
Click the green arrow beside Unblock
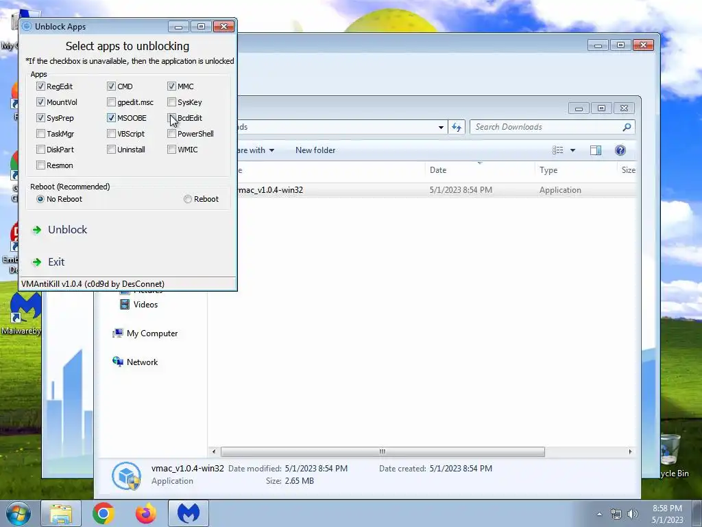pos(37,230)
